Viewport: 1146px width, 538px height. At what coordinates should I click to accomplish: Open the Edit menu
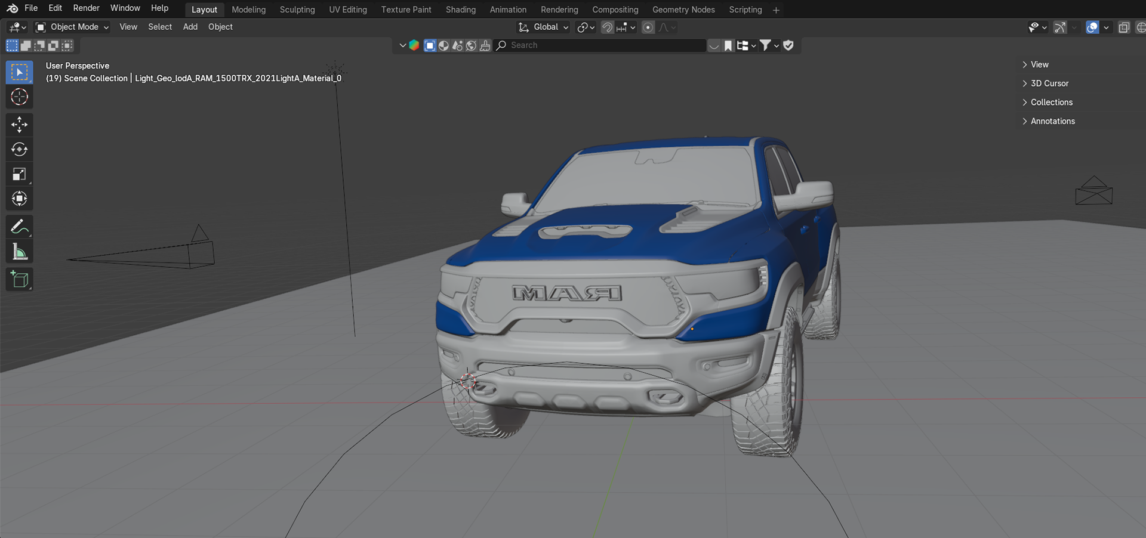click(56, 8)
